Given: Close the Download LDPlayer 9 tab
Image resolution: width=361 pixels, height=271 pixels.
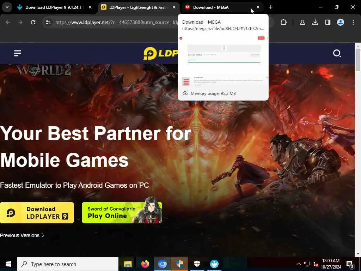Looking at the screenshot, I should (90, 7).
